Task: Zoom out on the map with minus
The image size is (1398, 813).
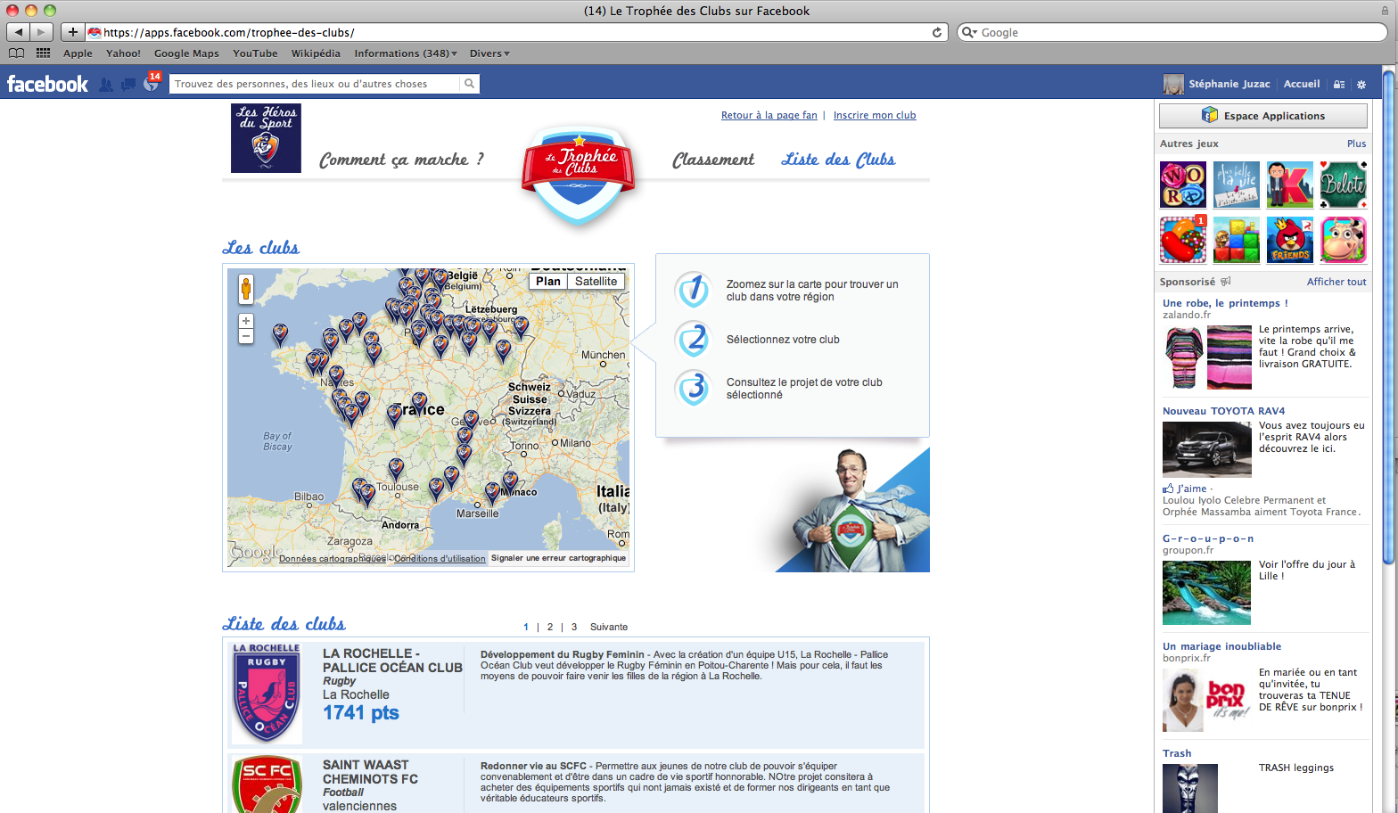Action: point(246,336)
